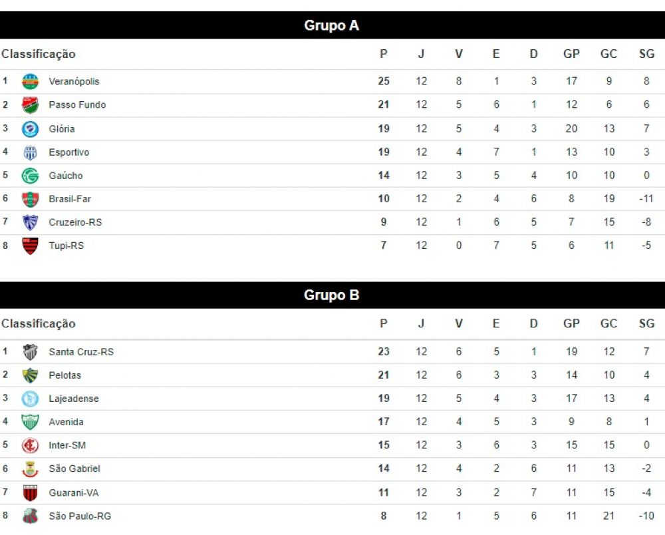Open São Paulo-RG team name link
The width and height of the screenshot is (665, 535).
point(80,516)
